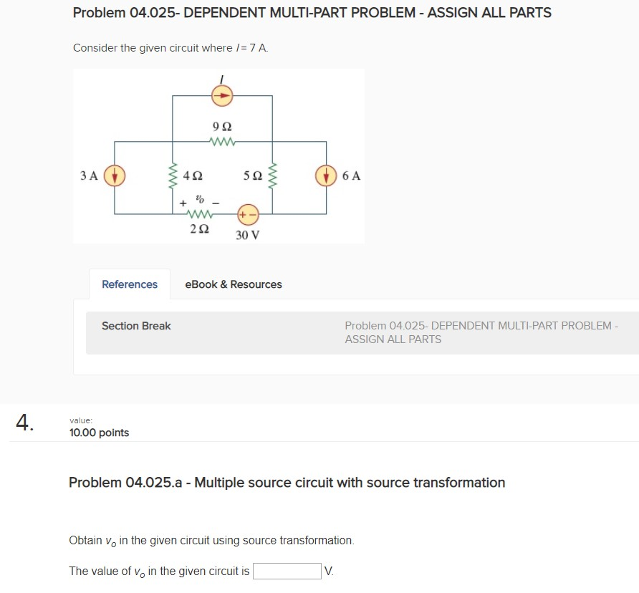Click the 2 Ω resistor with vo label
The width and height of the screenshot is (639, 593).
(201, 213)
